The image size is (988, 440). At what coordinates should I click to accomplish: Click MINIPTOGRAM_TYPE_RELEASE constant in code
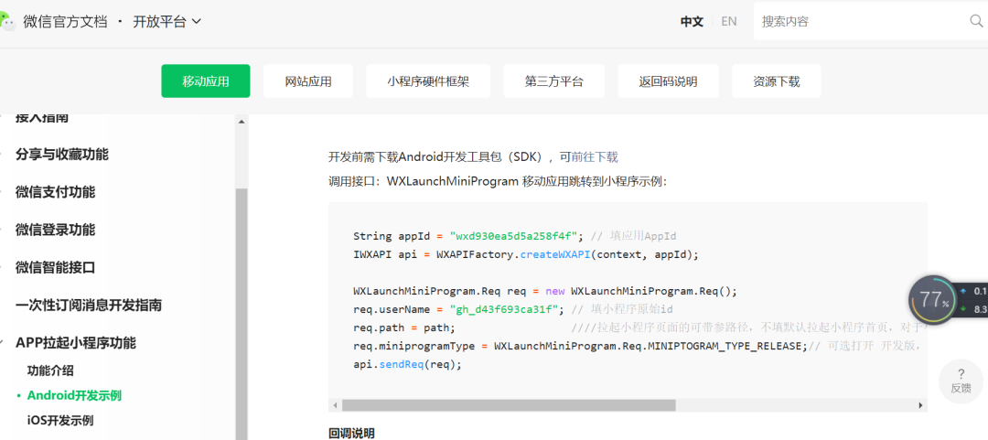pyautogui.click(x=726, y=346)
